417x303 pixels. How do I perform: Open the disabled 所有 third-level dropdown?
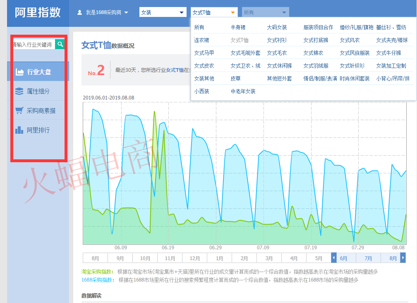265,12
